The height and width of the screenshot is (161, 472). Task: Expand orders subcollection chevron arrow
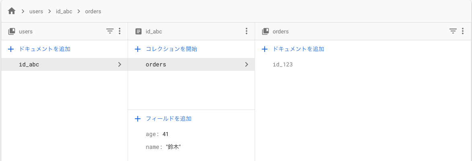246,64
